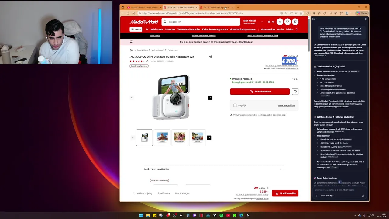Select the second product thumbnail
This screenshot has height=219, width=389.
[x=162, y=138]
